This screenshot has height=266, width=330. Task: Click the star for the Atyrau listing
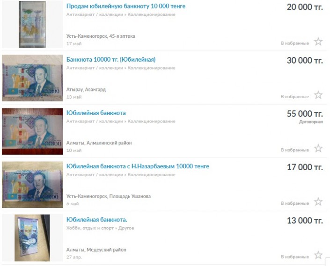318,95
